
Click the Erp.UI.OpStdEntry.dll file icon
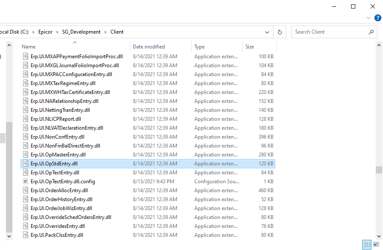coord(26,164)
